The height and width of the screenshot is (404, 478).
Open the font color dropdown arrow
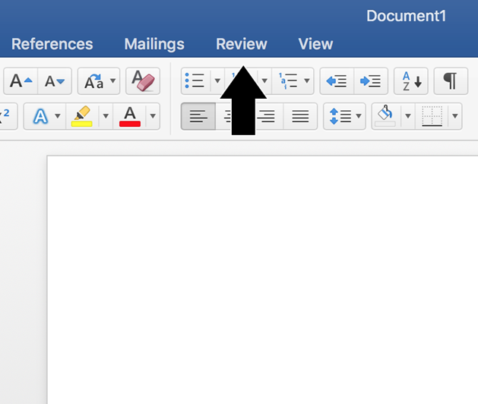153,116
